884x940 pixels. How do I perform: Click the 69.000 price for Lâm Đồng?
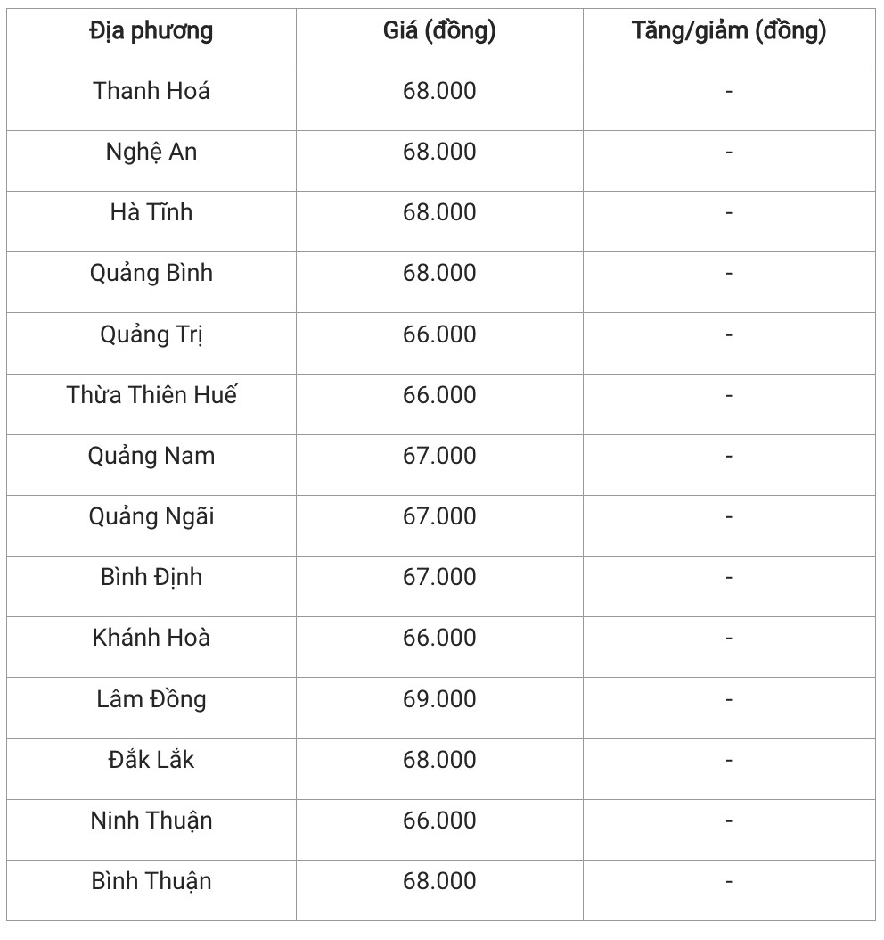pyautogui.click(x=439, y=699)
